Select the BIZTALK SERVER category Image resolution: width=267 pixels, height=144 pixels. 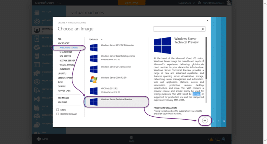pyautogui.click(x=67, y=60)
